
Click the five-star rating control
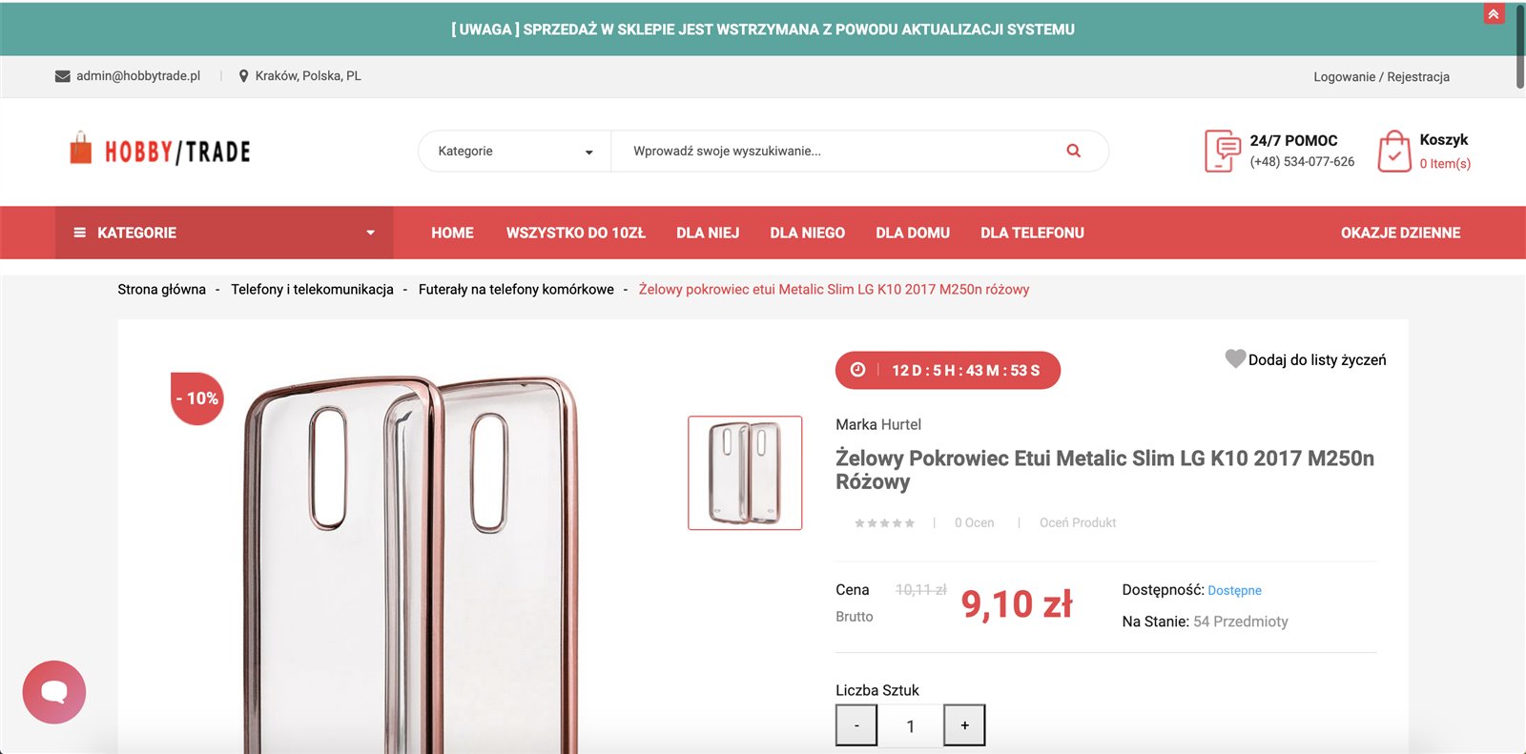tap(884, 523)
